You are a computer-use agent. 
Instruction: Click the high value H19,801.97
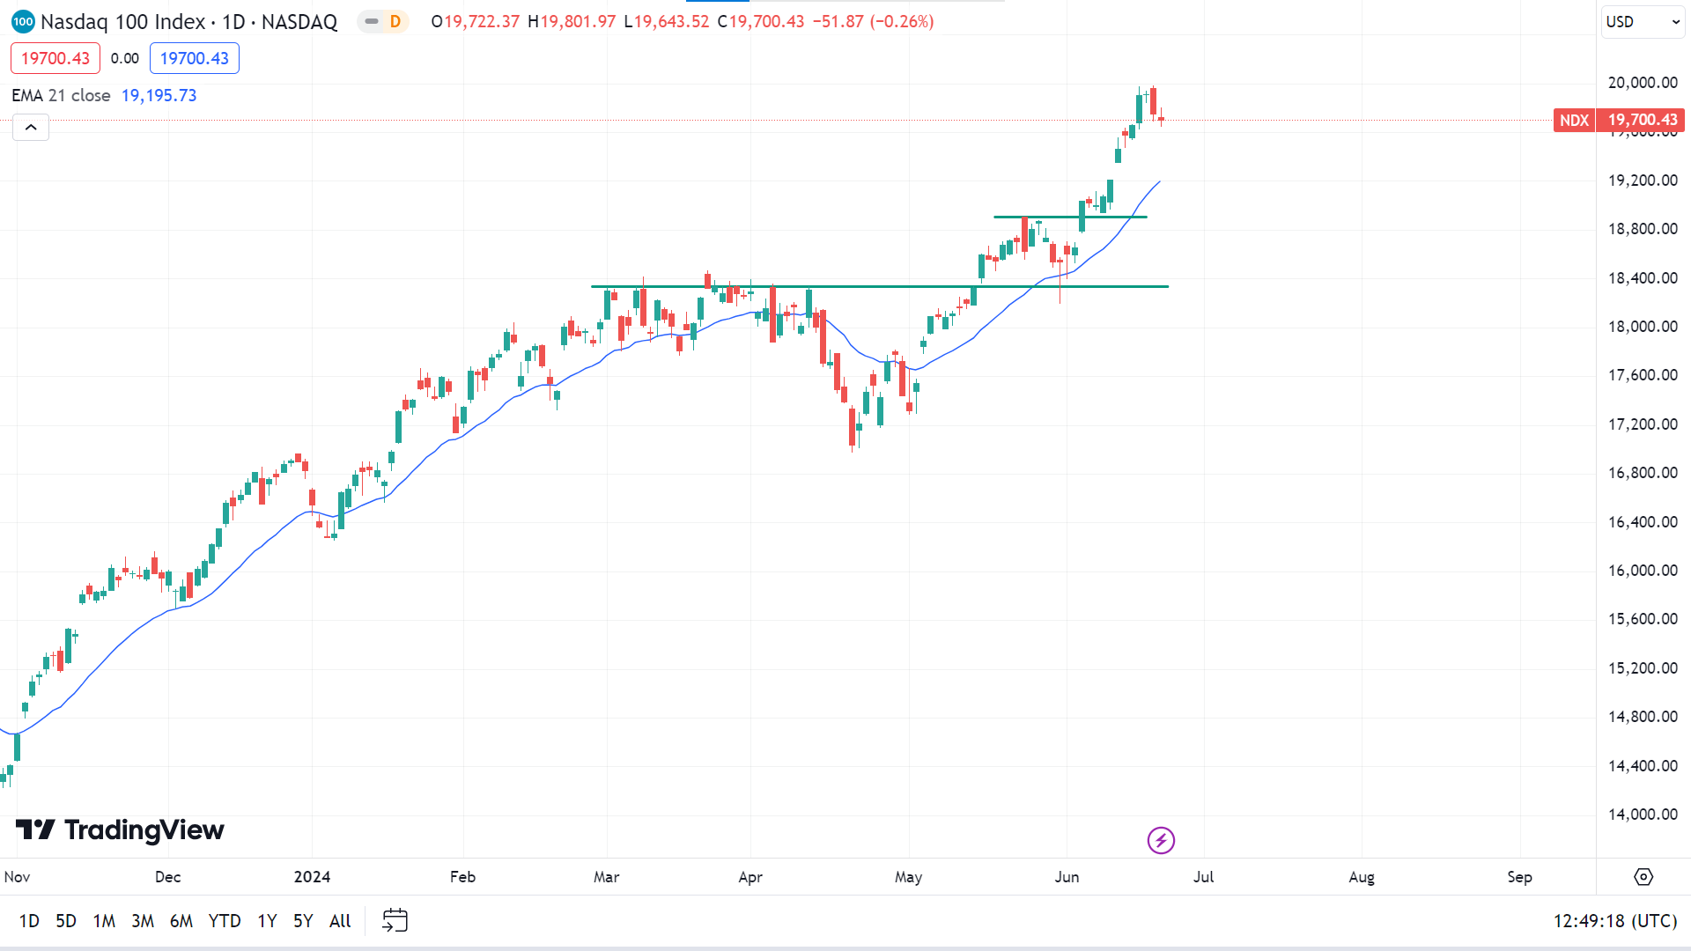coord(572,21)
